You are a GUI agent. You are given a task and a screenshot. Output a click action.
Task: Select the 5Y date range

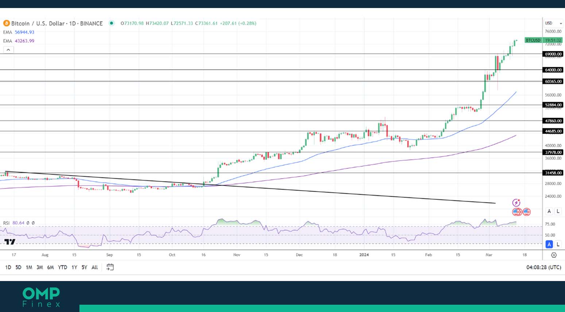point(84,267)
